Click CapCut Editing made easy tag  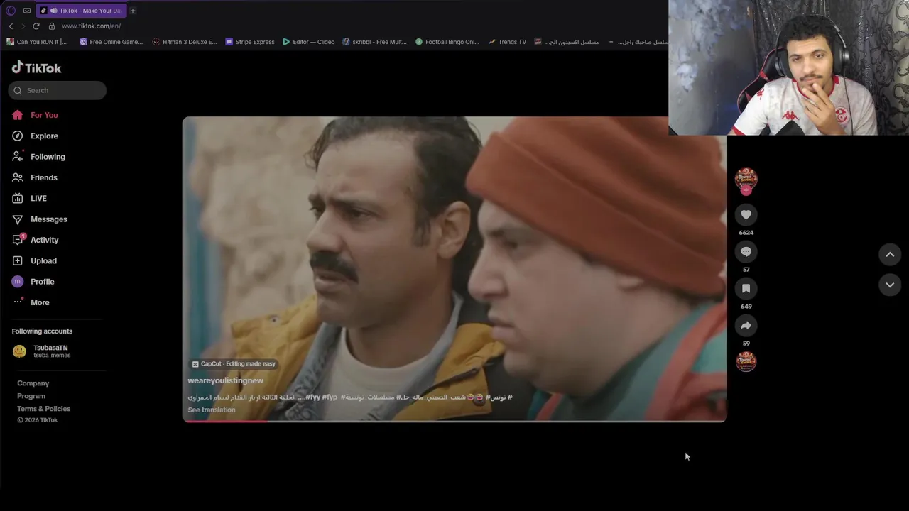pyautogui.click(x=234, y=363)
